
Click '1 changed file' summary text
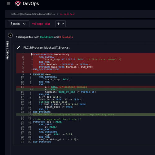tap(24, 37)
